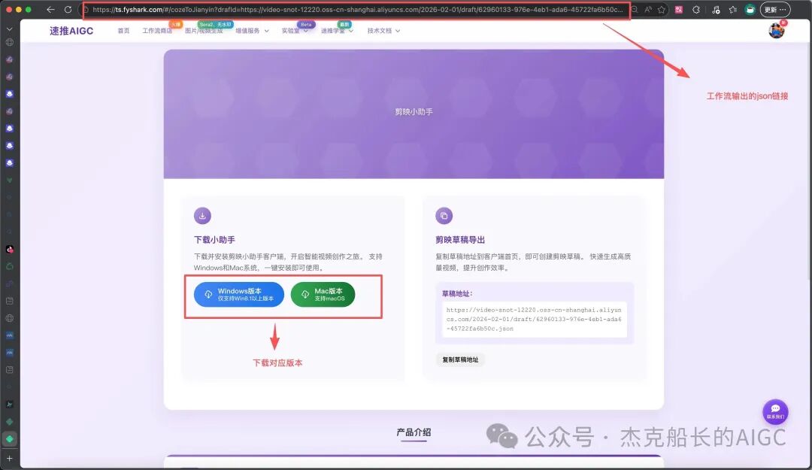Screen dimensions: 812x470
Task: Go to 首页 in the navigation
Action: pos(124,31)
